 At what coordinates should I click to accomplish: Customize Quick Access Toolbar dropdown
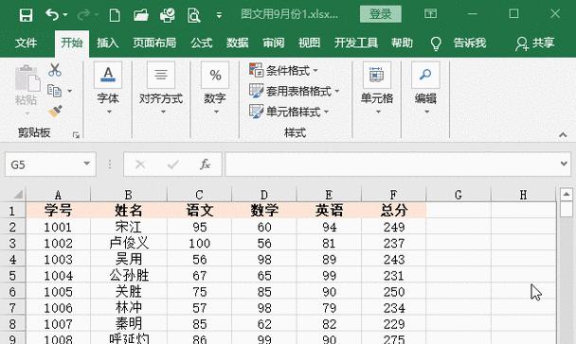point(219,15)
